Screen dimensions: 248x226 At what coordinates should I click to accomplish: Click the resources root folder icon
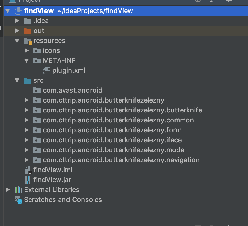point(28,41)
